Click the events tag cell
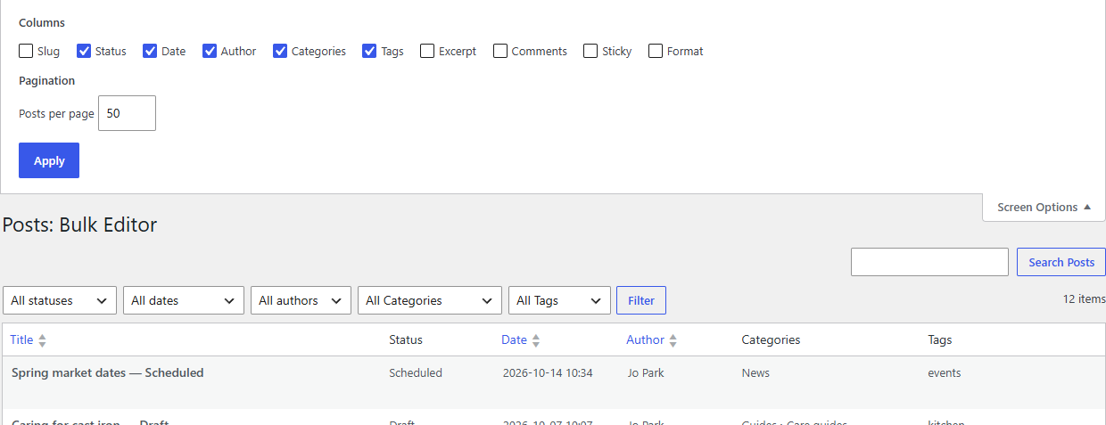Image resolution: width=1106 pixels, height=425 pixels. [945, 372]
